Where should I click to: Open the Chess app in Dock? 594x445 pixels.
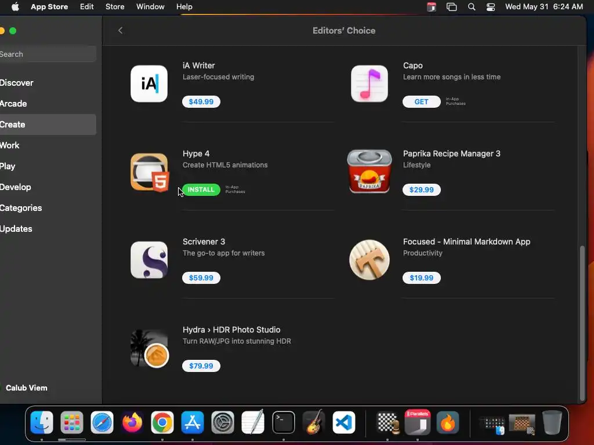[x=387, y=422]
